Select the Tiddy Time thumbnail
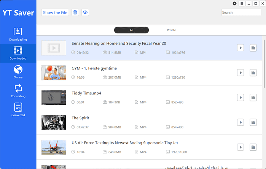Screen dimensions: 266x169 click(54, 98)
